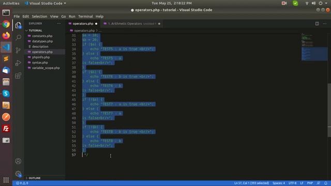Screen dimensions: 331x186
Task: Click PHP language mode in status bar
Action: click(x=310, y=183)
